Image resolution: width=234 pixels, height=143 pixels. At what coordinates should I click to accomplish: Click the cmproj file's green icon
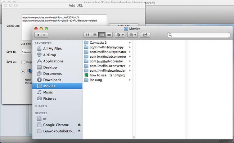pos(86,75)
